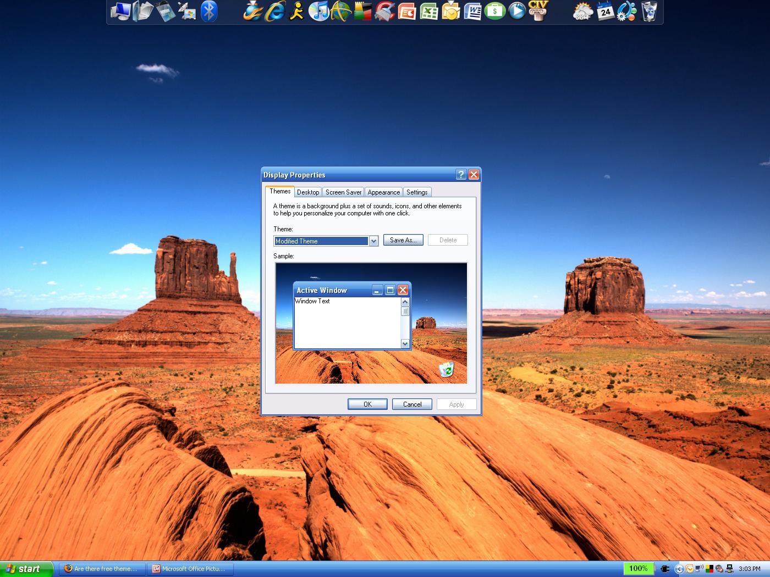The image size is (770, 577).
Task: Click the 100% battery indicator
Action: point(639,568)
